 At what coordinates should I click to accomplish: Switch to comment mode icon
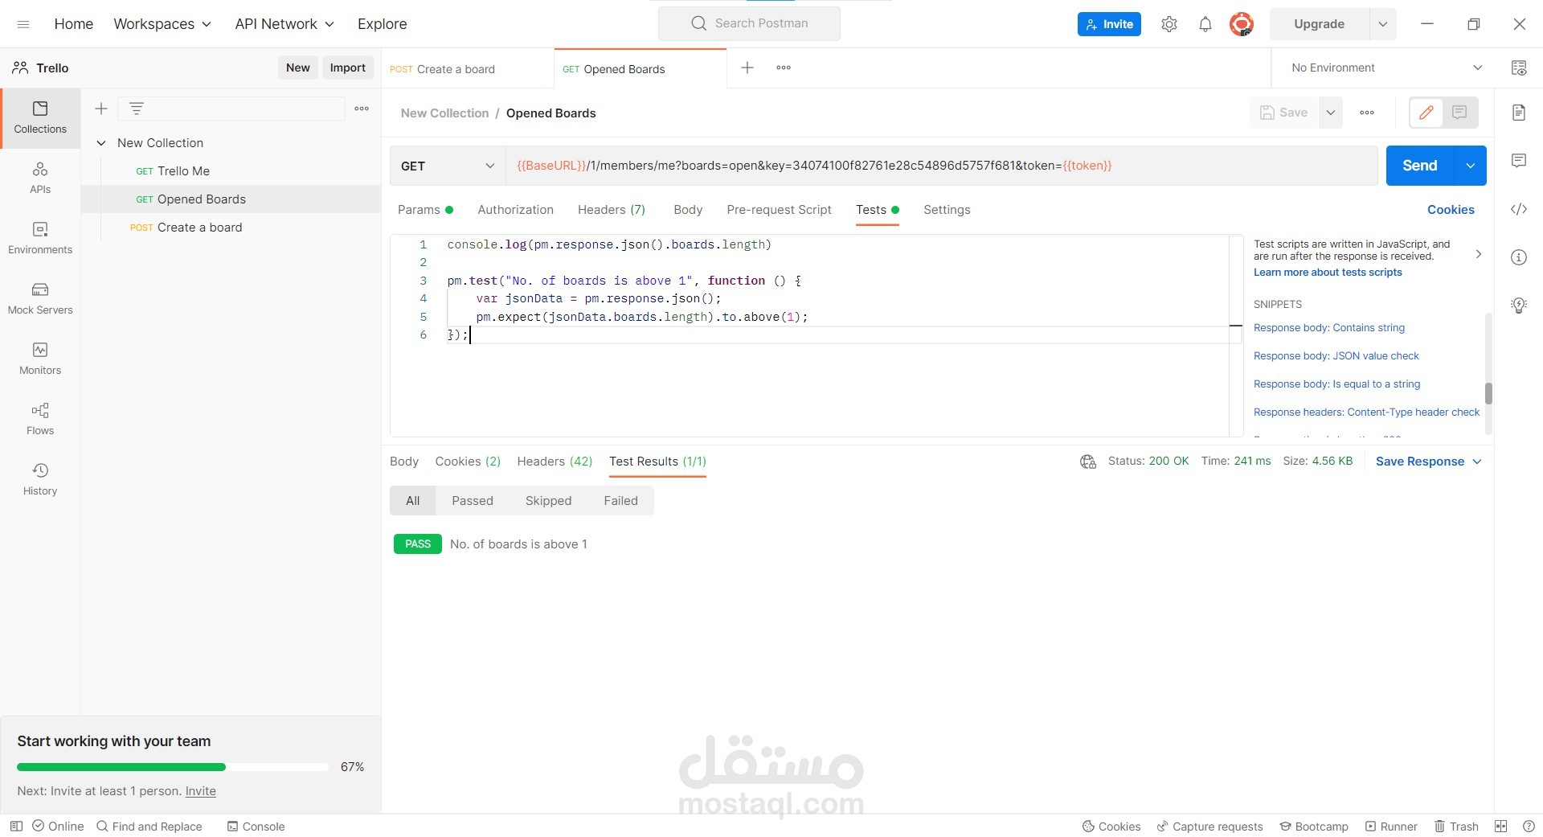(x=1459, y=113)
